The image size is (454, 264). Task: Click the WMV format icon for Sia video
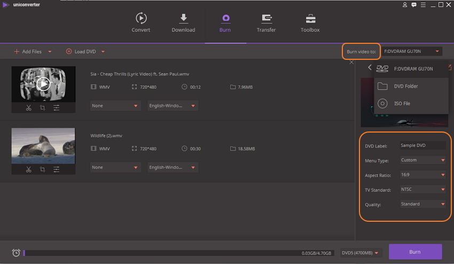coord(93,87)
